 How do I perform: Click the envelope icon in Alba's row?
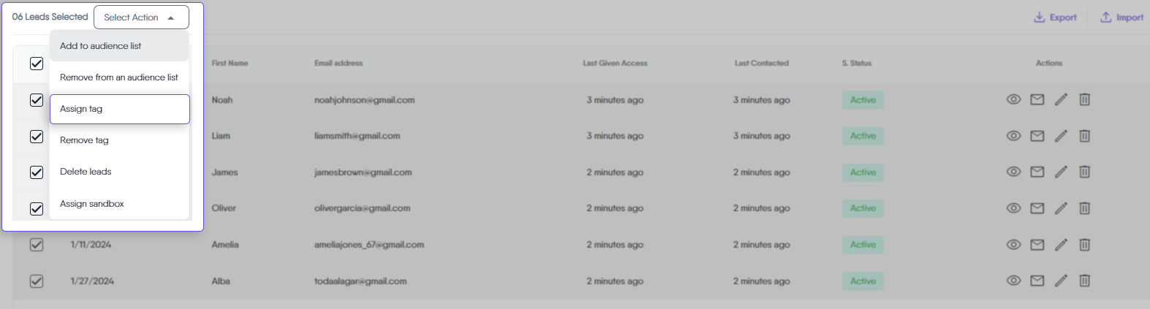point(1037,281)
